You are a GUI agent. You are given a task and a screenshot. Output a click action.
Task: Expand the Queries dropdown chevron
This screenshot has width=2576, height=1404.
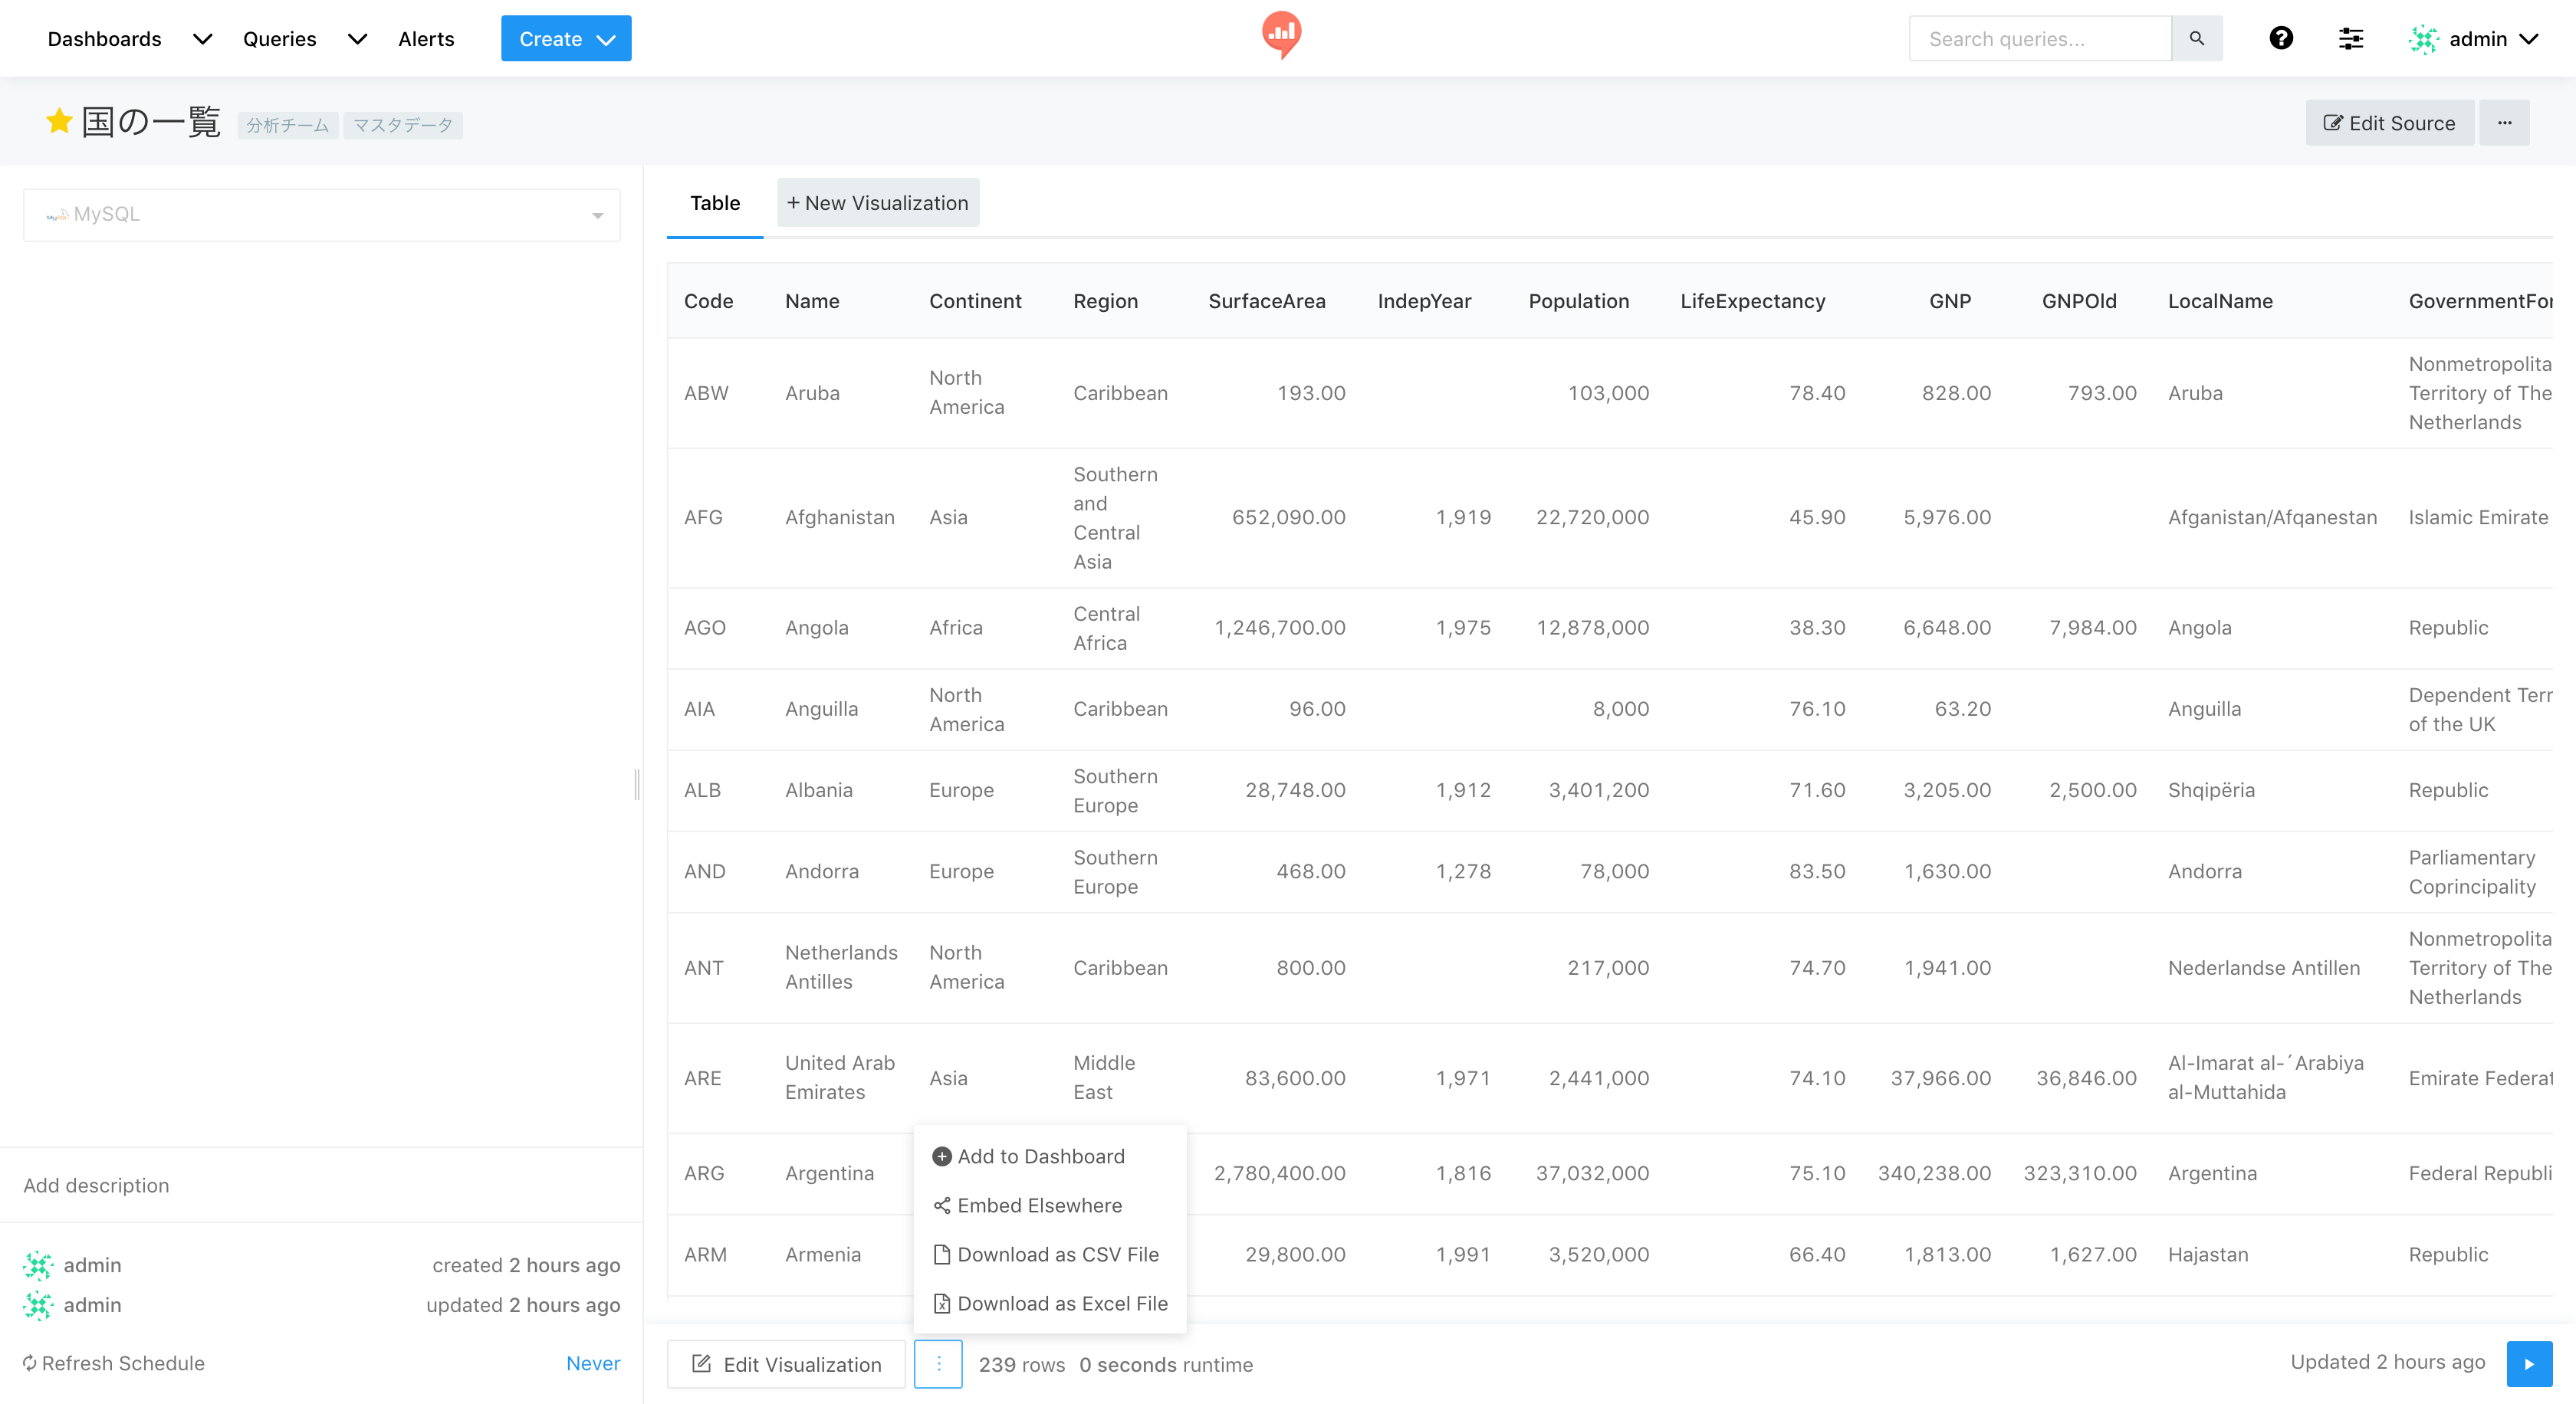point(357,39)
